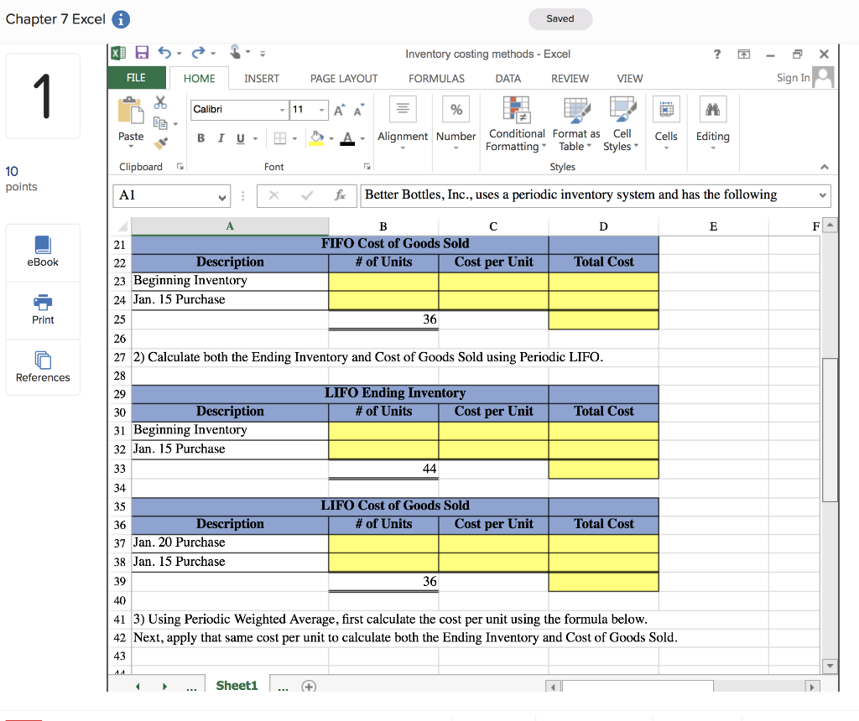Switch to the PAGE LAYOUT tab
The width and height of the screenshot is (859, 721).
(344, 78)
